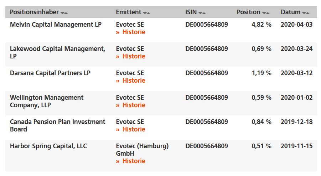Screen dimensions: 321x176
Task: Click the Datum descending sort arrow
Action: 304,13
